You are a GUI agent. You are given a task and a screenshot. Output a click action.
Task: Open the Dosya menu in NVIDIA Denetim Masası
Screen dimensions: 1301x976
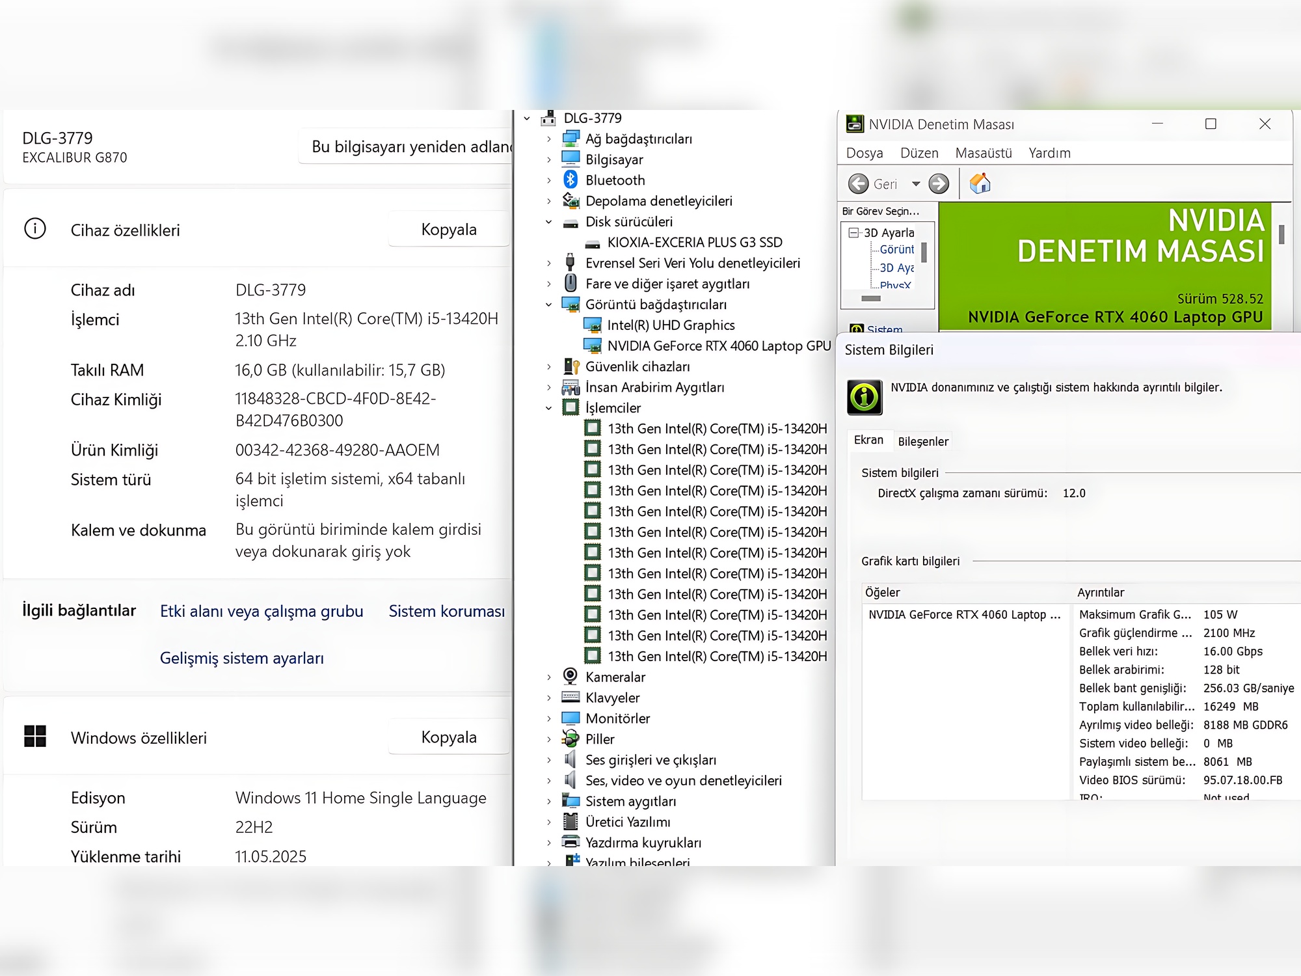pyautogui.click(x=865, y=153)
